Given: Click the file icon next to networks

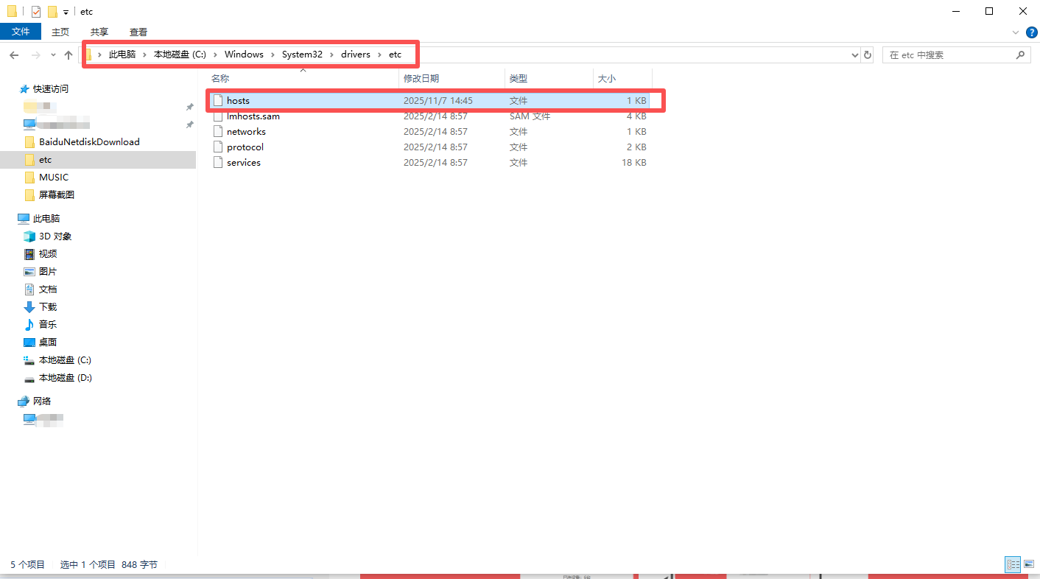Looking at the screenshot, I should pyautogui.click(x=218, y=132).
